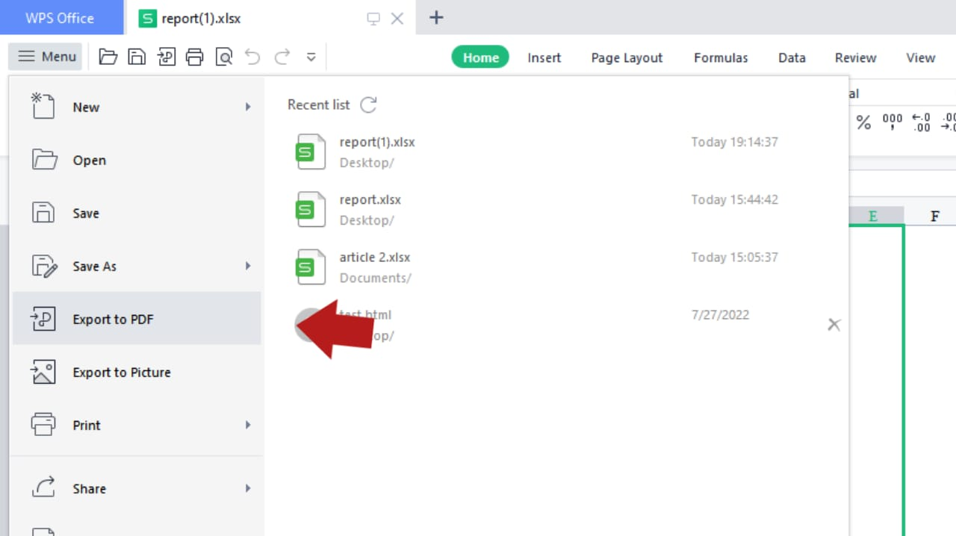Switch to the Formulas ribbon tab
Screen dimensions: 956x536
coord(720,57)
